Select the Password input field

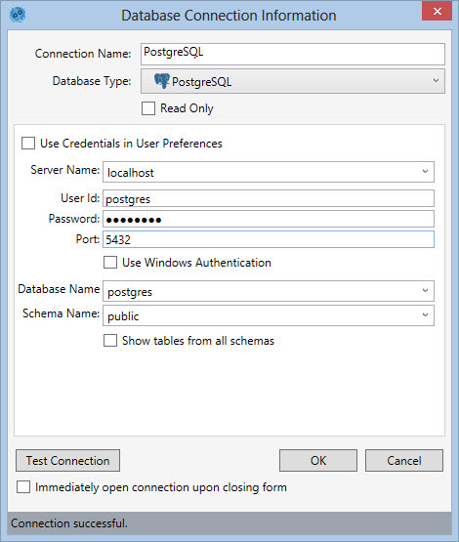pos(269,219)
